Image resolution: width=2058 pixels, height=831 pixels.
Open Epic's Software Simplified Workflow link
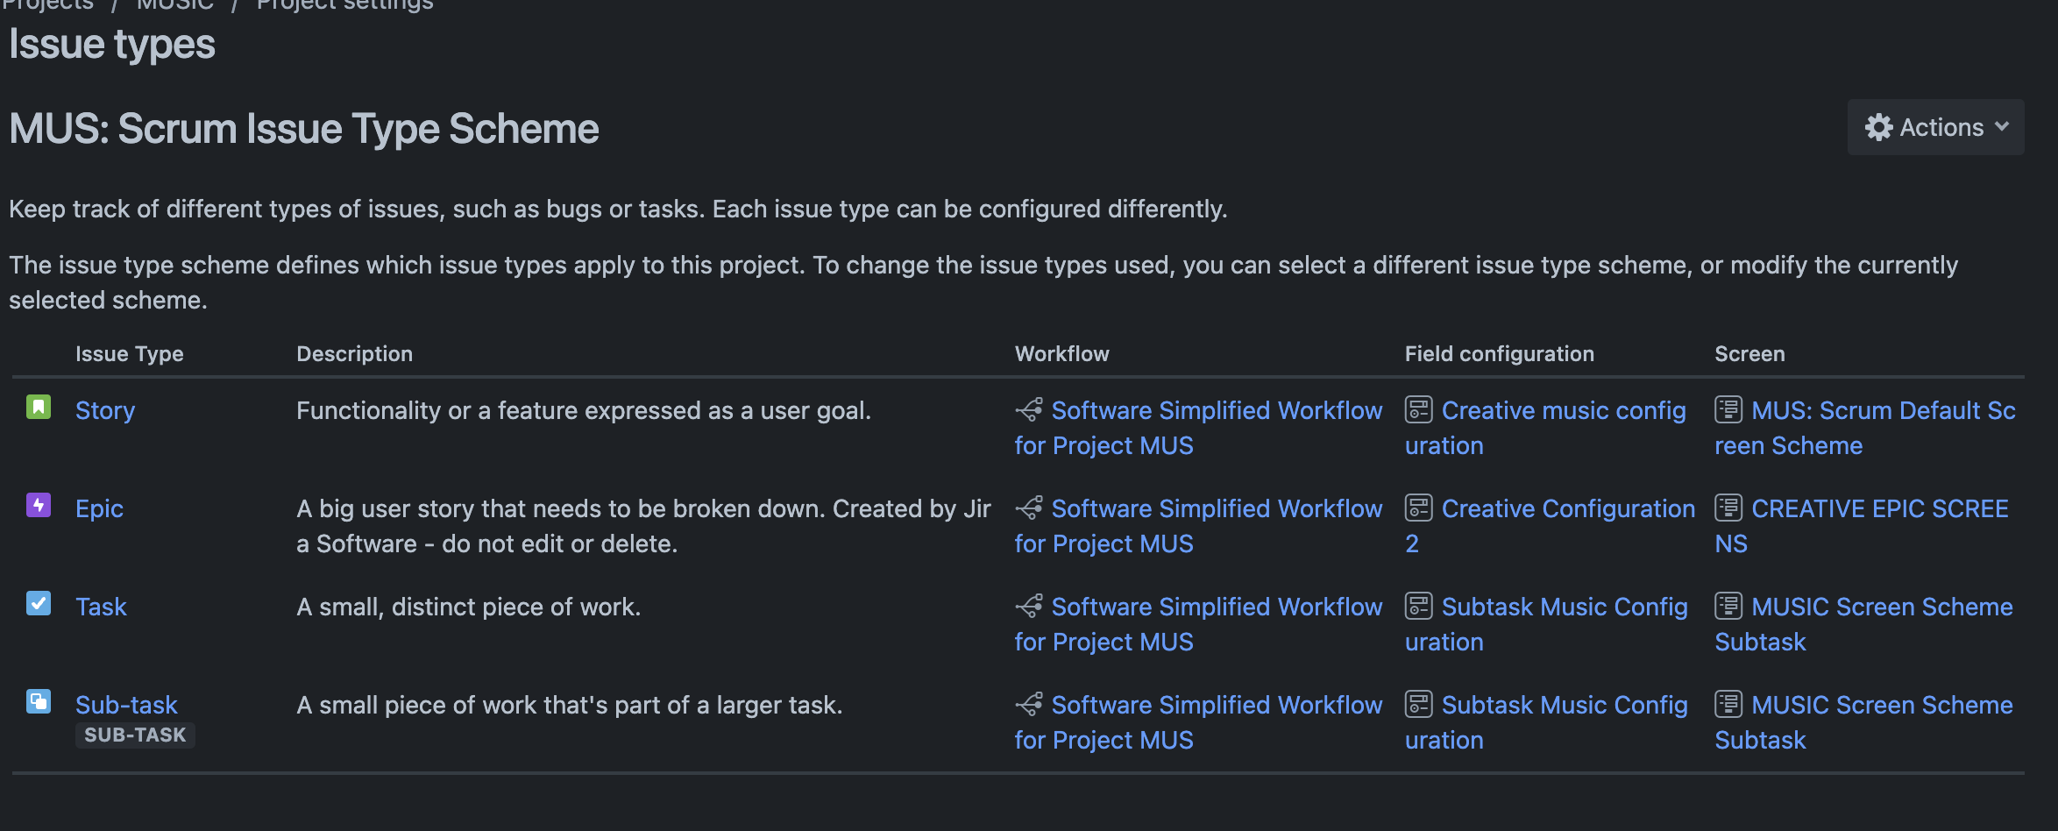coord(1199,526)
